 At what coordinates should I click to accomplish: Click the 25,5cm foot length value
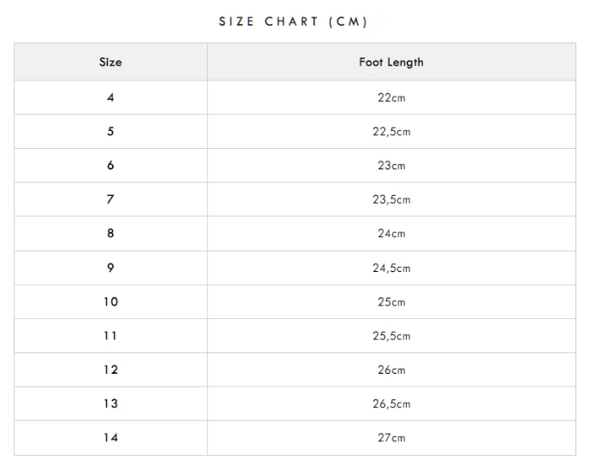coord(391,335)
